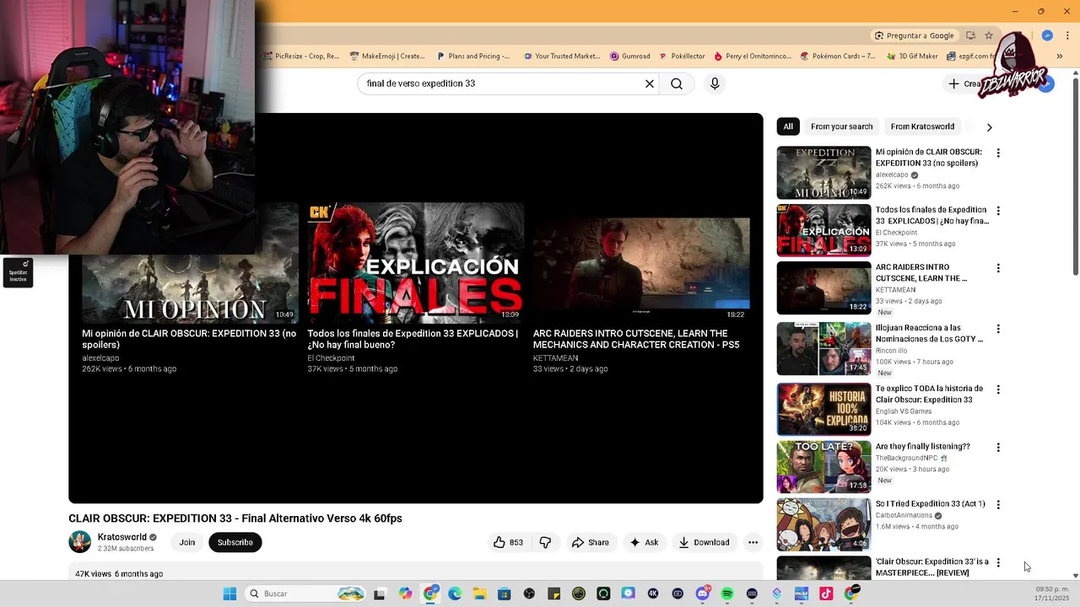Play endscreen video EXPLICACIÓN FINALES
This screenshot has width=1080, height=607.
(415, 263)
